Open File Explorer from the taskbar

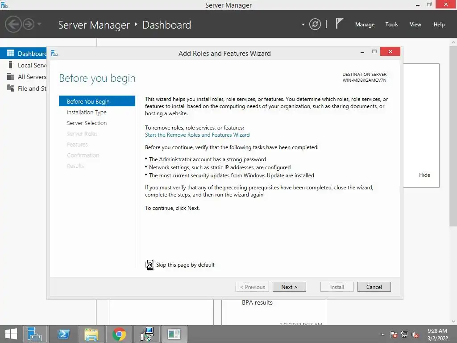tap(91, 334)
